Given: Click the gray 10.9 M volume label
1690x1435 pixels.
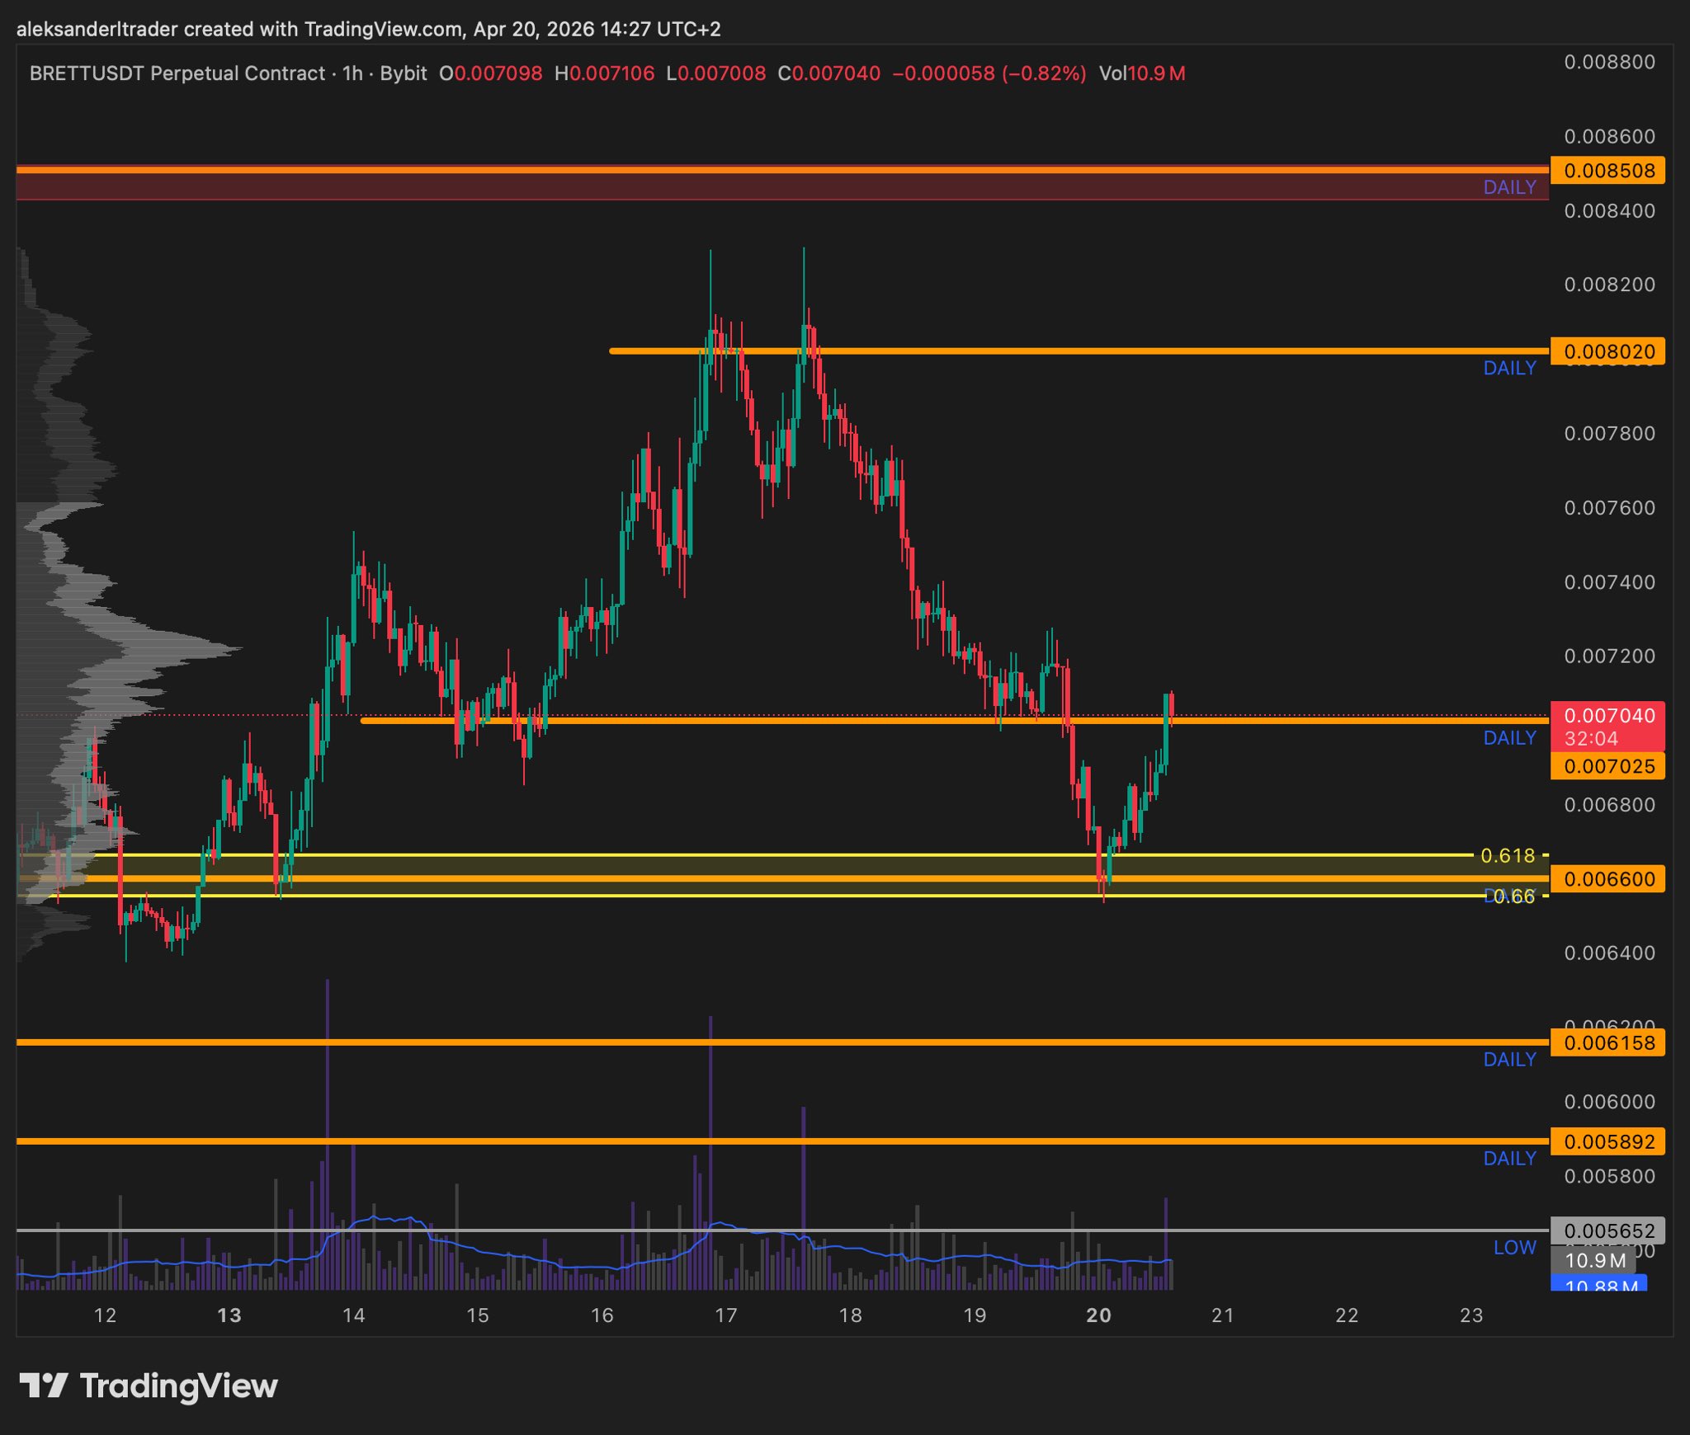Looking at the screenshot, I should 1594,1260.
